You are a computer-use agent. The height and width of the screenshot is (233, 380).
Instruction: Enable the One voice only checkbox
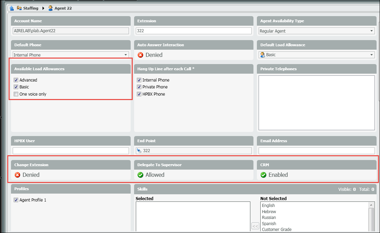point(16,94)
